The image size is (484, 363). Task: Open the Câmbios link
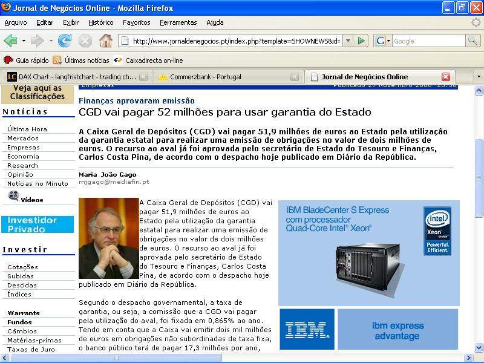[x=22, y=331]
